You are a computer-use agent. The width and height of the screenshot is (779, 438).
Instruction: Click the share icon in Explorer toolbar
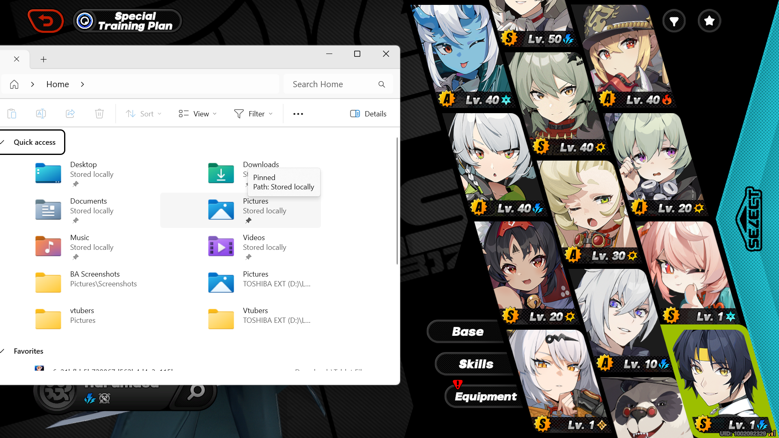70,114
